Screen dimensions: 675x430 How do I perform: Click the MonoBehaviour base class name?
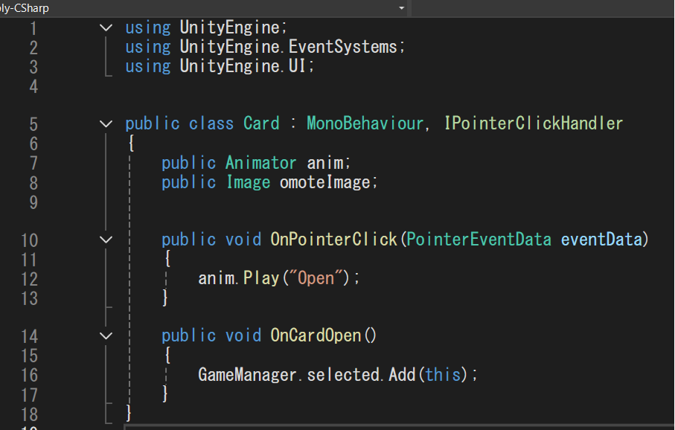364,123
